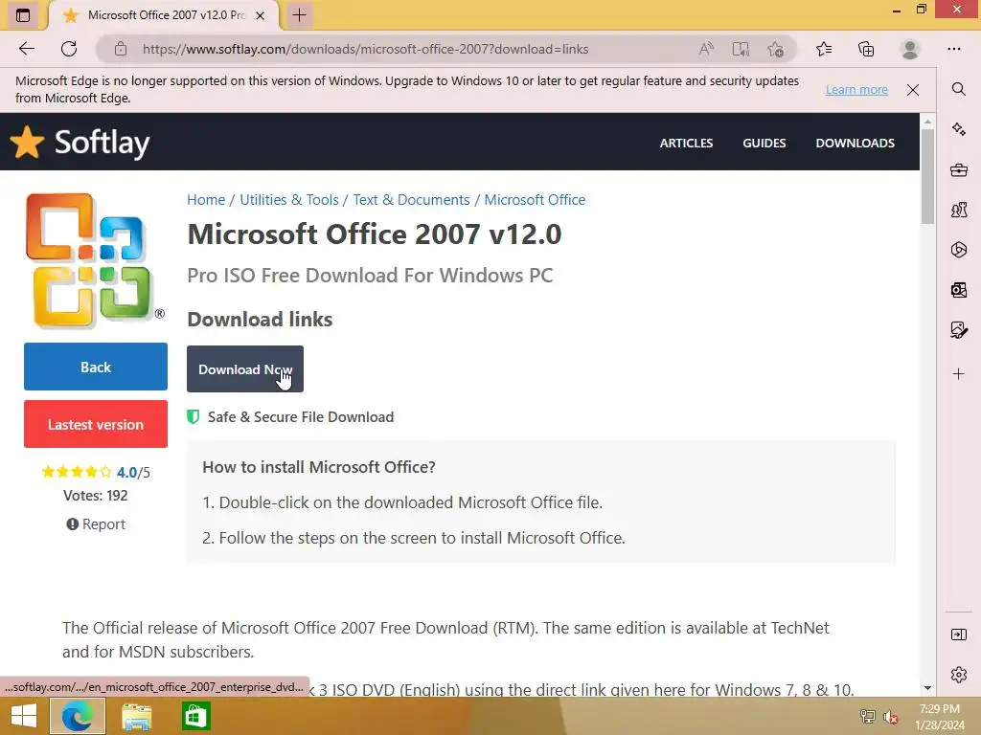The image size is (981, 735).
Task: Open Windows Start button
Action: click(x=23, y=716)
